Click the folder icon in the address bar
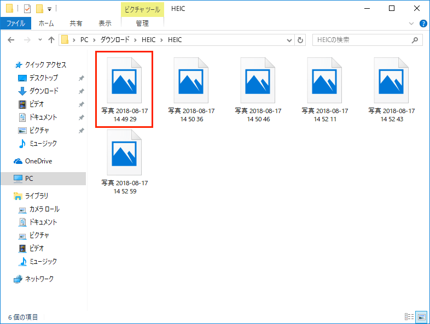 click(65, 40)
